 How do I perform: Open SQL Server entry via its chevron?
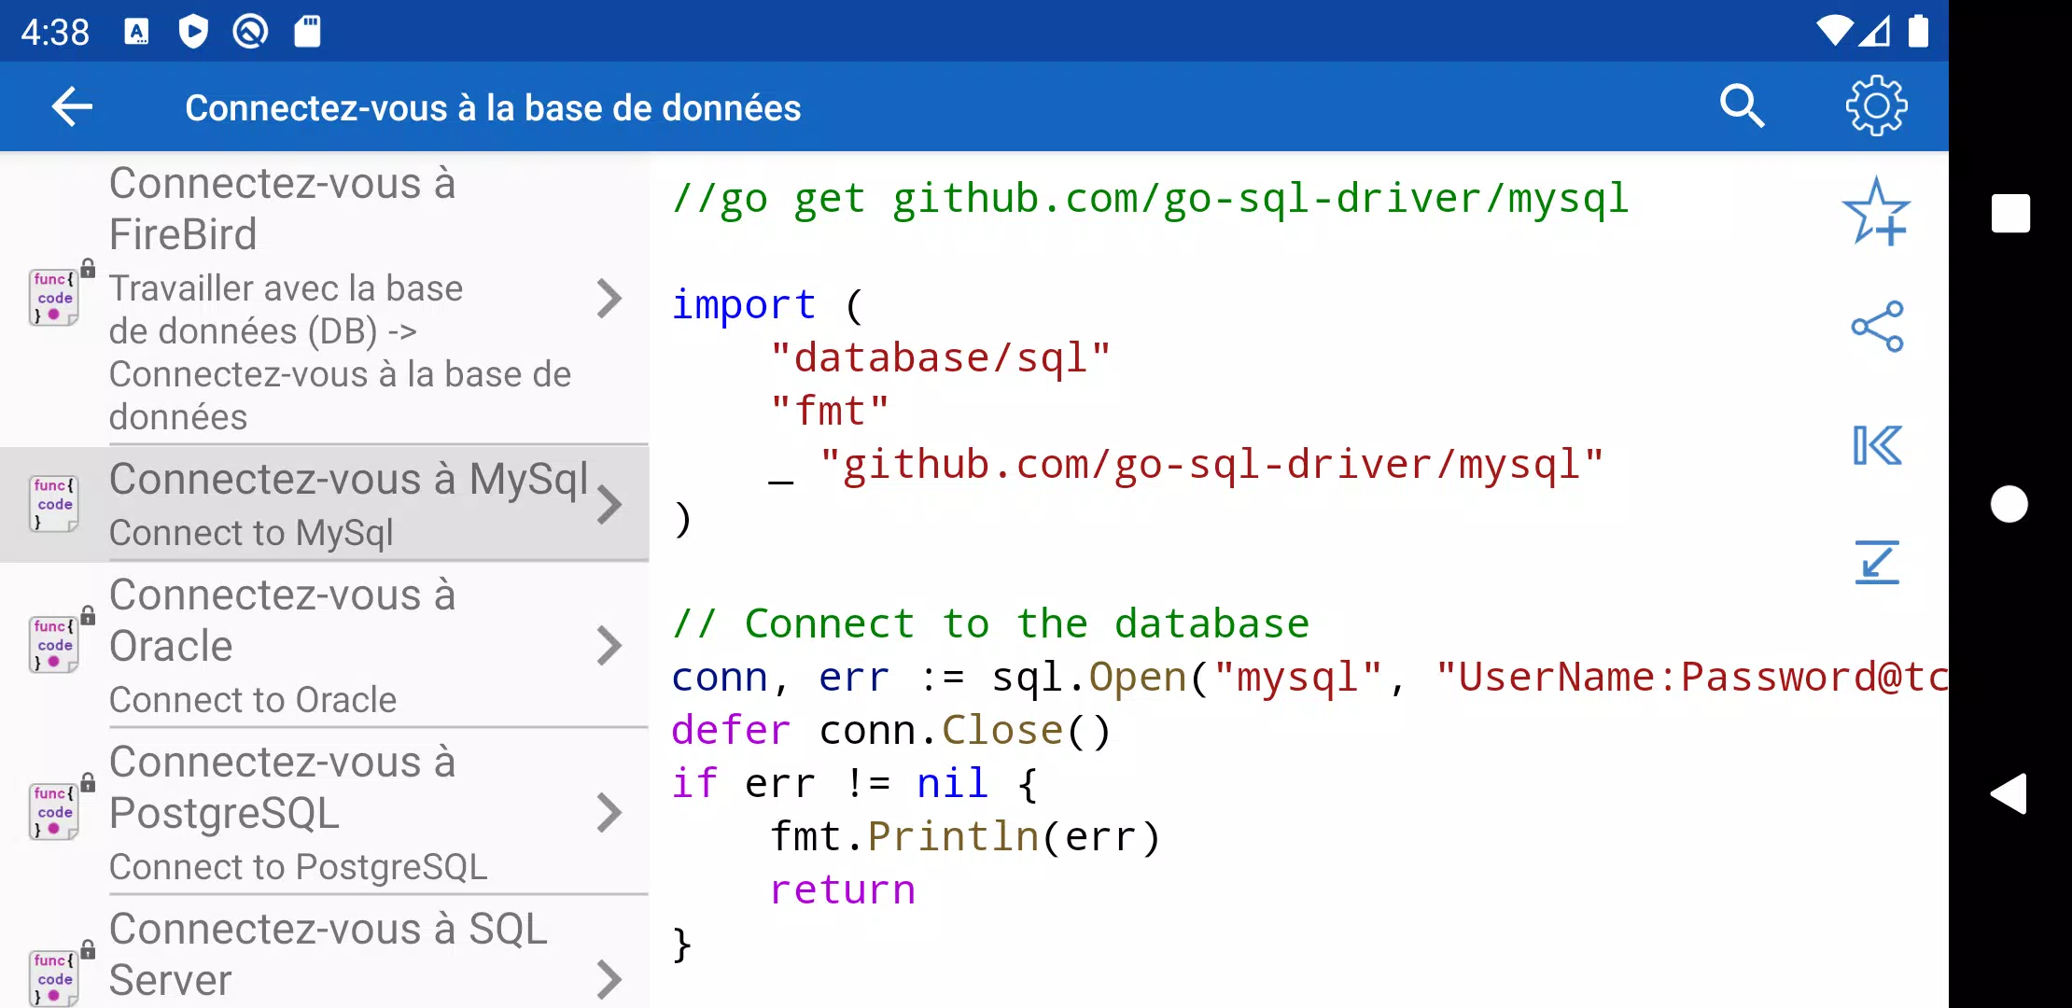pyautogui.click(x=609, y=980)
